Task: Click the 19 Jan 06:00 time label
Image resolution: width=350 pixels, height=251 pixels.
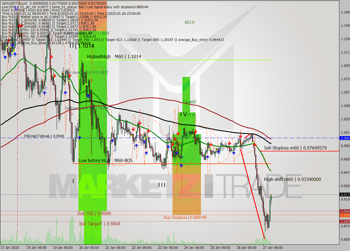Action: click(63, 248)
